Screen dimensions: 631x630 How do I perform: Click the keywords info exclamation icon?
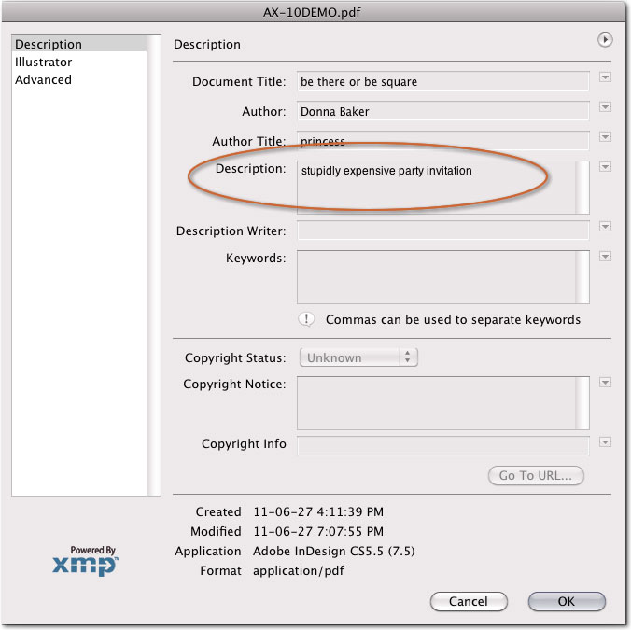pos(306,319)
